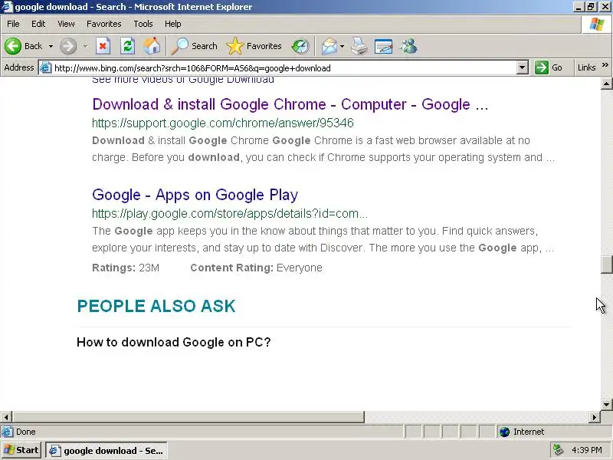Image resolution: width=613 pixels, height=460 pixels.
Task: Open the Help menu
Action: click(x=173, y=24)
